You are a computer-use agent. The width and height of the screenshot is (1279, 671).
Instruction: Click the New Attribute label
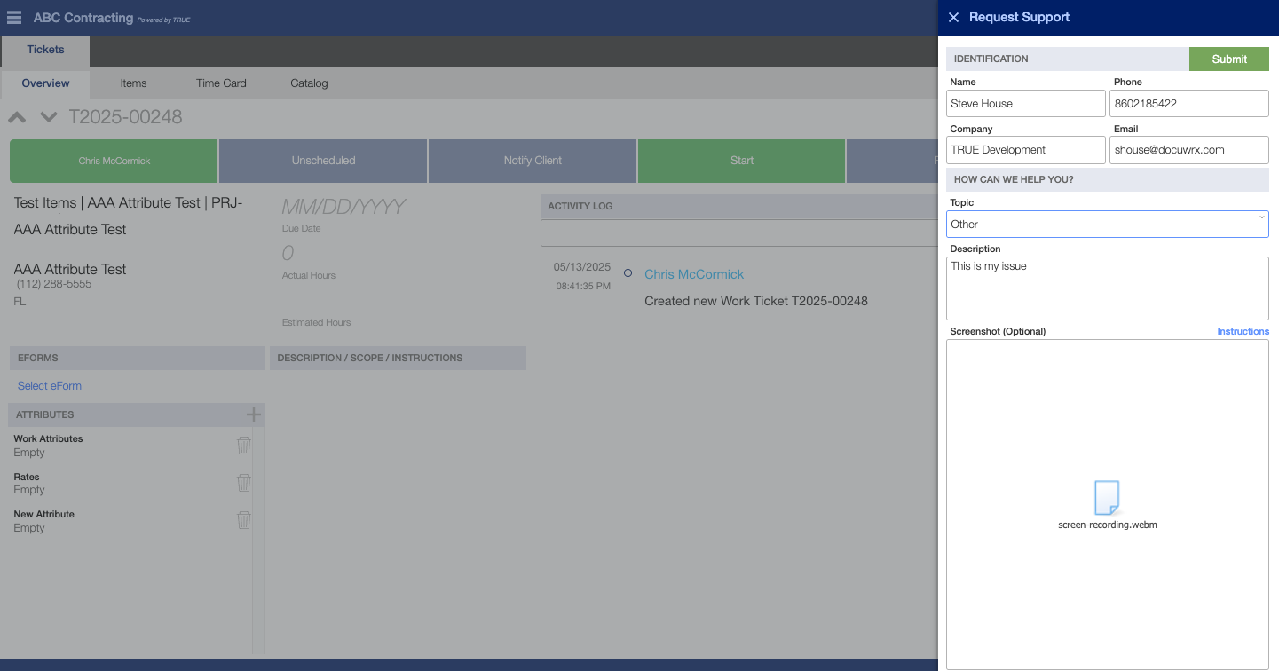[x=44, y=514]
